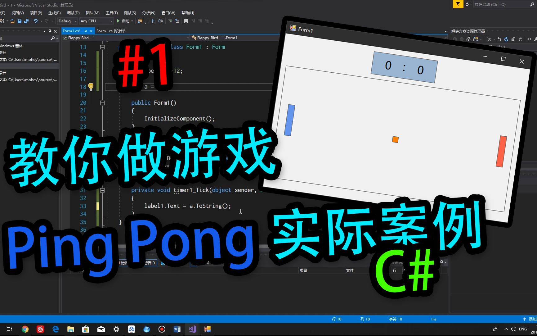Collapse all items in Solution Explorer
The image size is (537, 336).
[513, 39]
